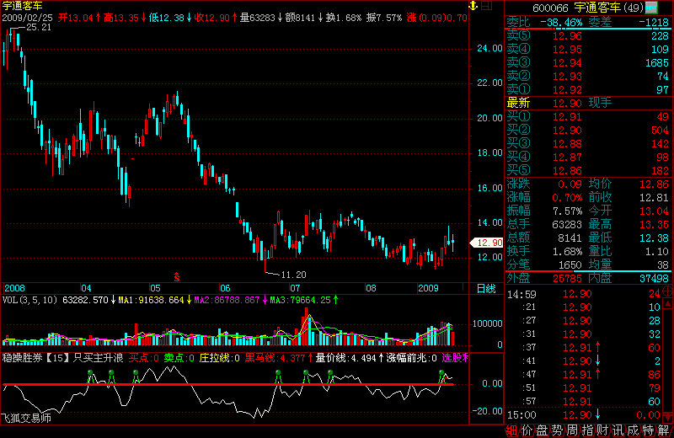Click the 稳操胜券【15】只买主升浪 indicator title

pyautogui.click(x=62, y=358)
